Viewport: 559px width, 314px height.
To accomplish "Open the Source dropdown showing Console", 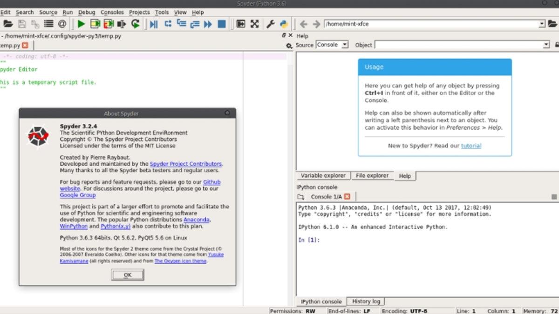I will click(x=332, y=45).
